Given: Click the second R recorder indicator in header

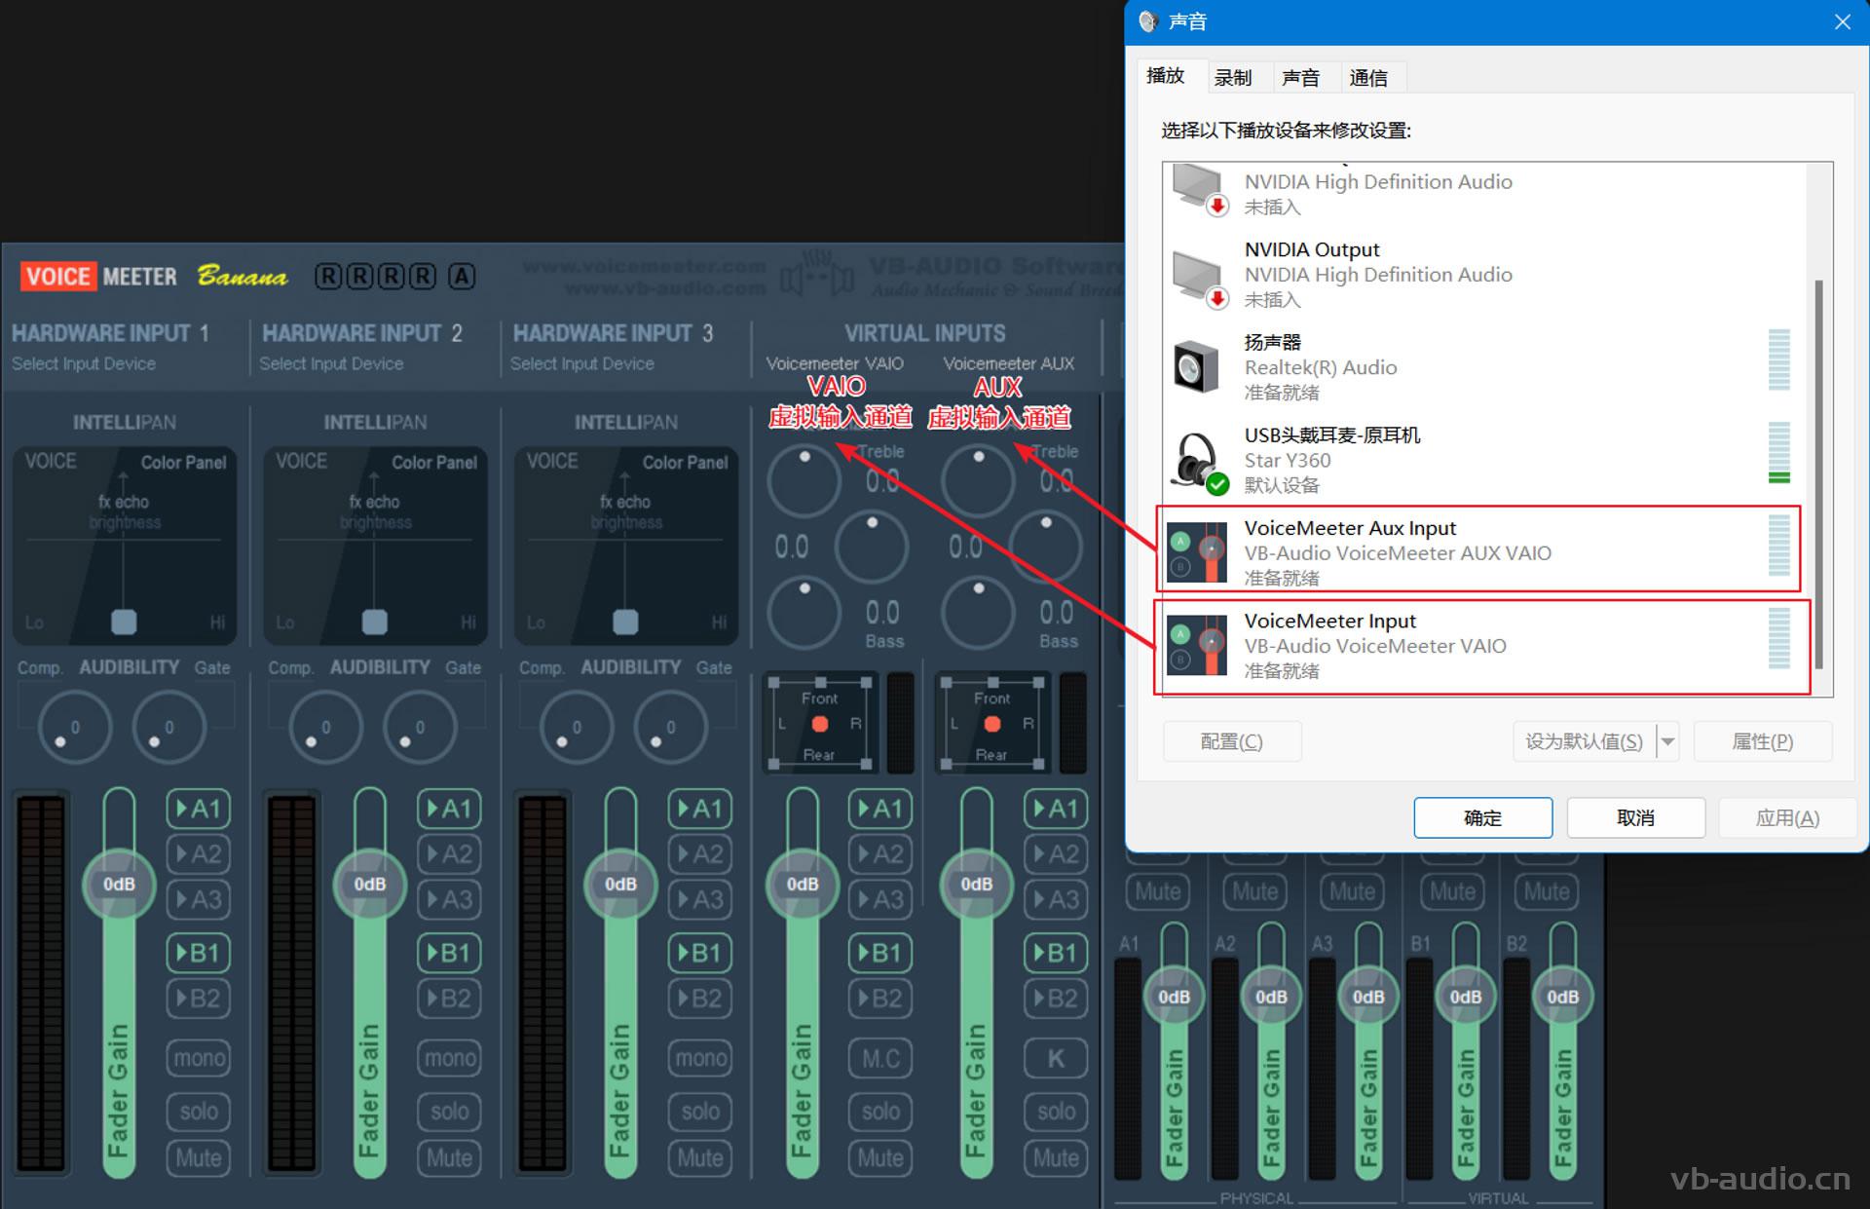Looking at the screenshot, I should (360, 277).
